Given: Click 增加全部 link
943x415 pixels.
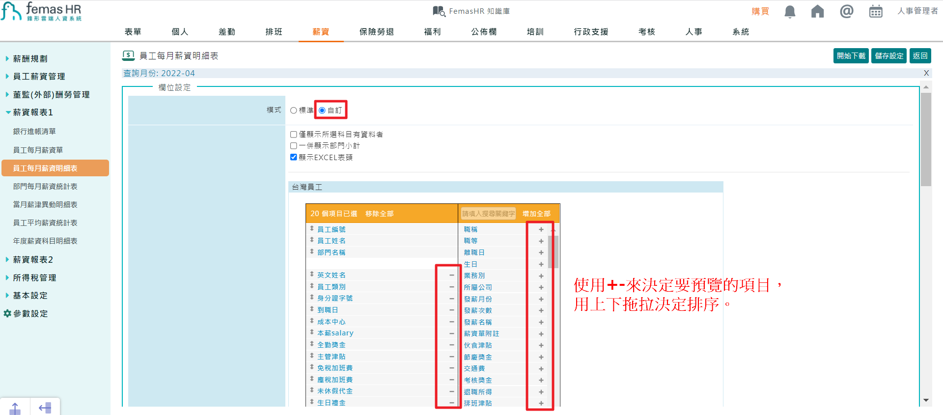Looking at the screenshot, I should (x=536, y=214).
